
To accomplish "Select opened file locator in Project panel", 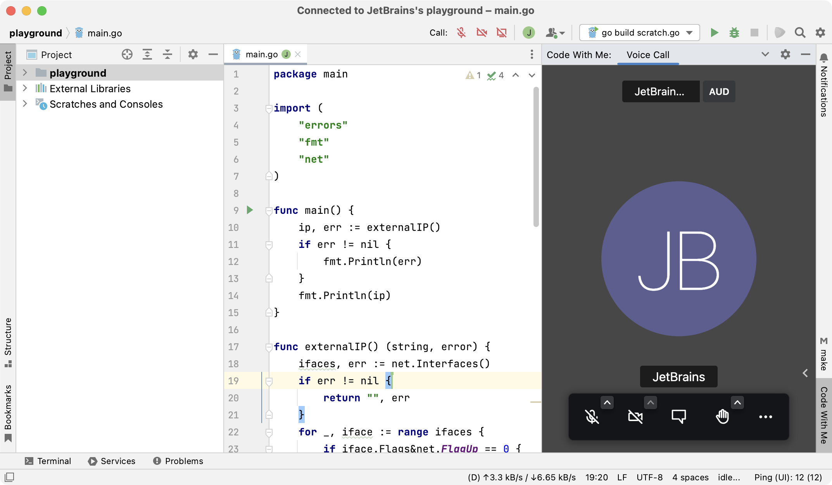I will (127, 54).
